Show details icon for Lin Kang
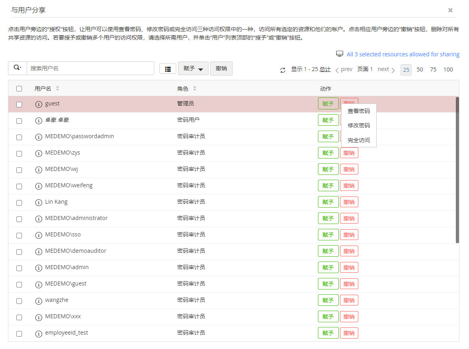 coord(39,202)
